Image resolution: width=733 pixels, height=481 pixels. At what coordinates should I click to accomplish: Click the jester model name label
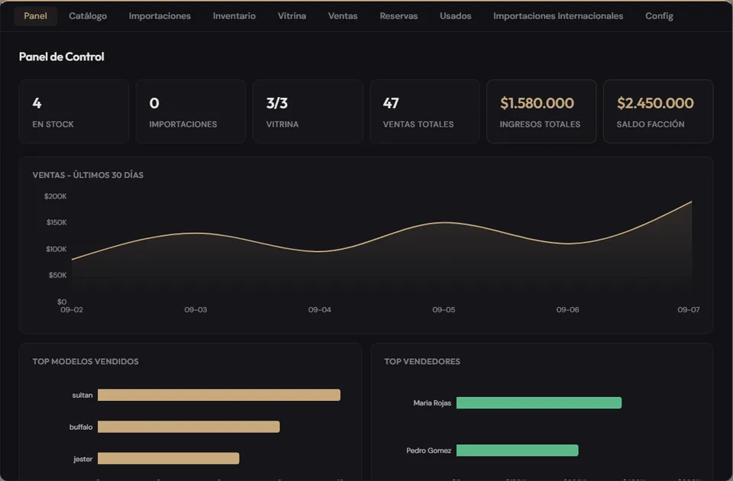(x=83, y=459)
